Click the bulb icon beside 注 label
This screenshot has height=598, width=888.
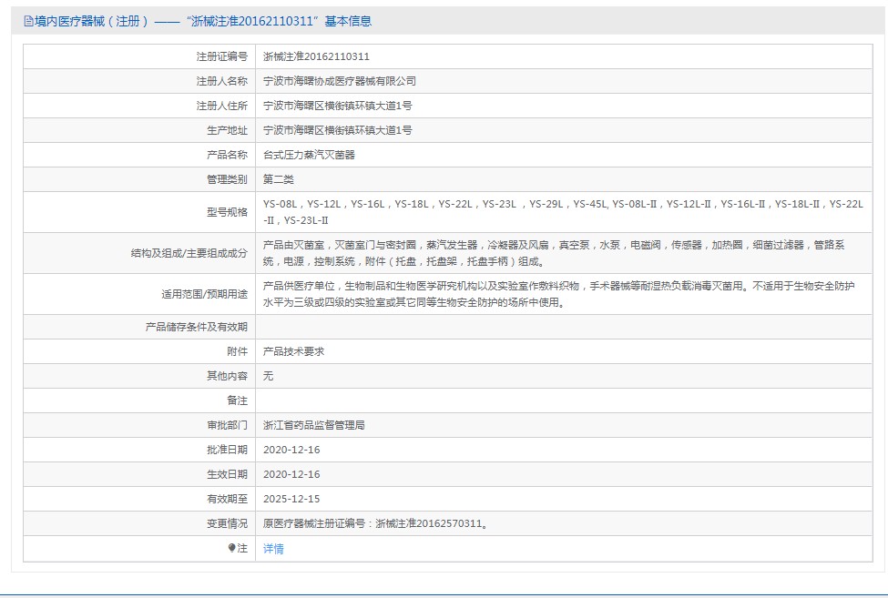pos(231,548)
